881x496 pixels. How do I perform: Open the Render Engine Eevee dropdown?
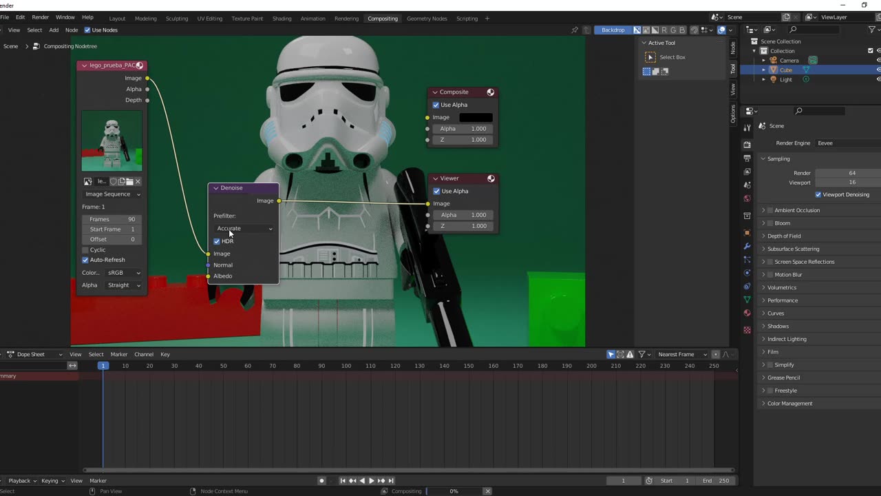coord(848,143)
